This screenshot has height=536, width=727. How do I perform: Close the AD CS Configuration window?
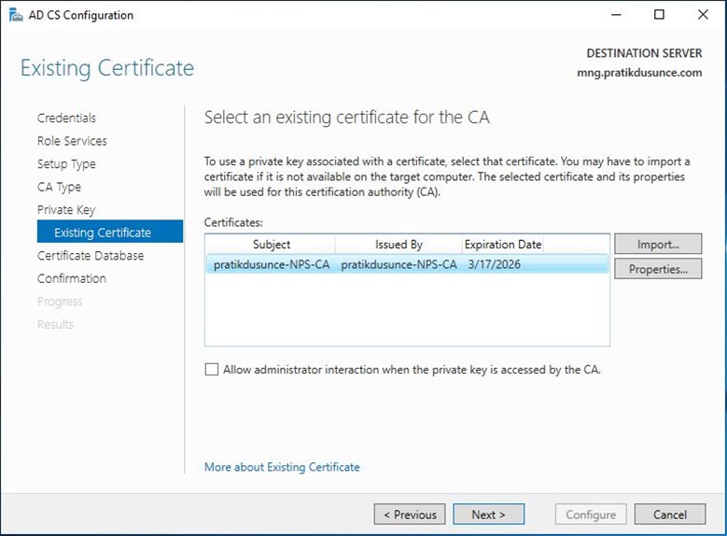coord(703,15)
